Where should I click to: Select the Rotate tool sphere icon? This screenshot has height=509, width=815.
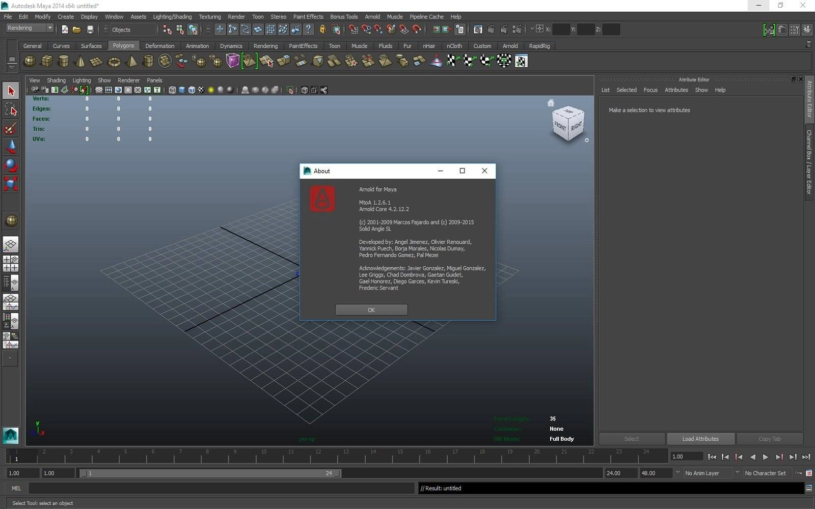11,165
